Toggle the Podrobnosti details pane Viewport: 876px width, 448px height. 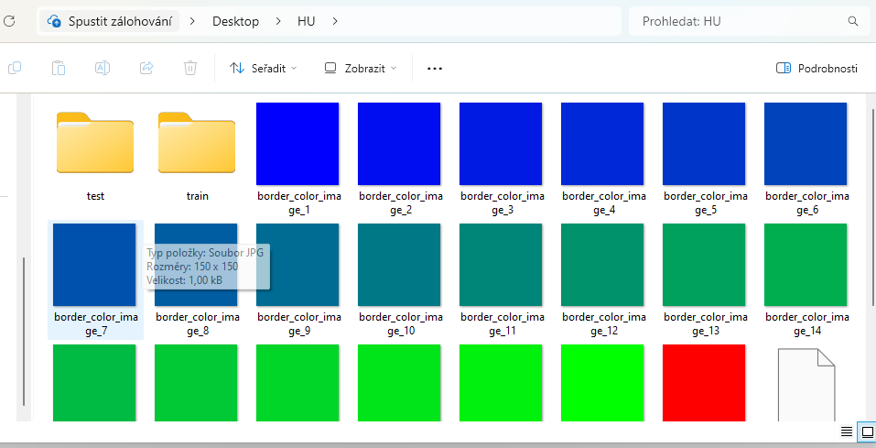pos(817,68)
